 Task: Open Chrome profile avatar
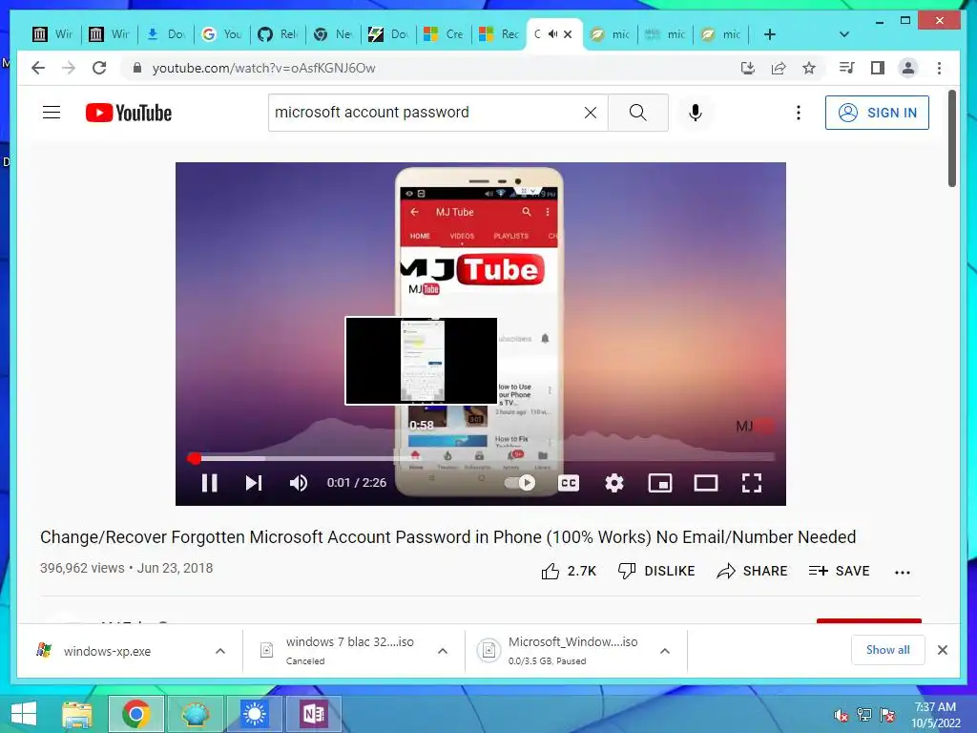tap(908, 68)
